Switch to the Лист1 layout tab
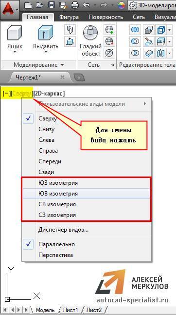The image size is (176, 315). pyautogui.click(x=70, y=310)
